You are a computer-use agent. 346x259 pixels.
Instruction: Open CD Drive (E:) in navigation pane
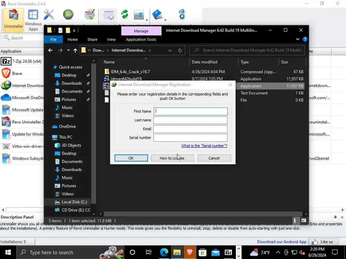tap(76, 210)
